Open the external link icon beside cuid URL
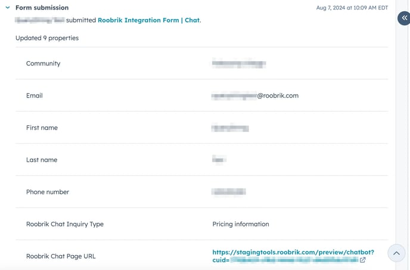 [363, 260]
